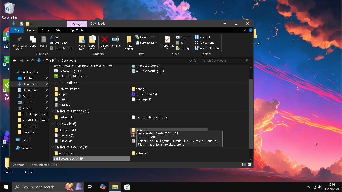Open Recent locations dropdown next to Forward
The height and width of the screenshot is (192, 342).
click(28, 61)
